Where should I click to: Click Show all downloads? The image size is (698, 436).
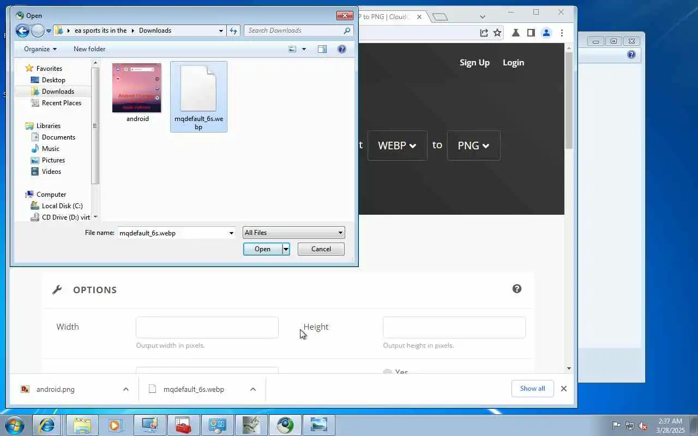pyautogui.click(x=532, y=389)
